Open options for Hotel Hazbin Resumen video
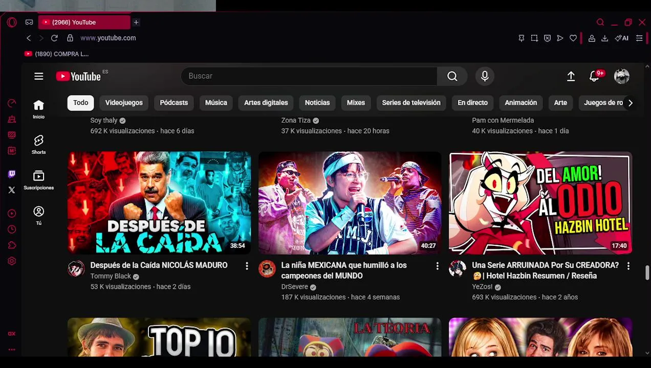 628,266
